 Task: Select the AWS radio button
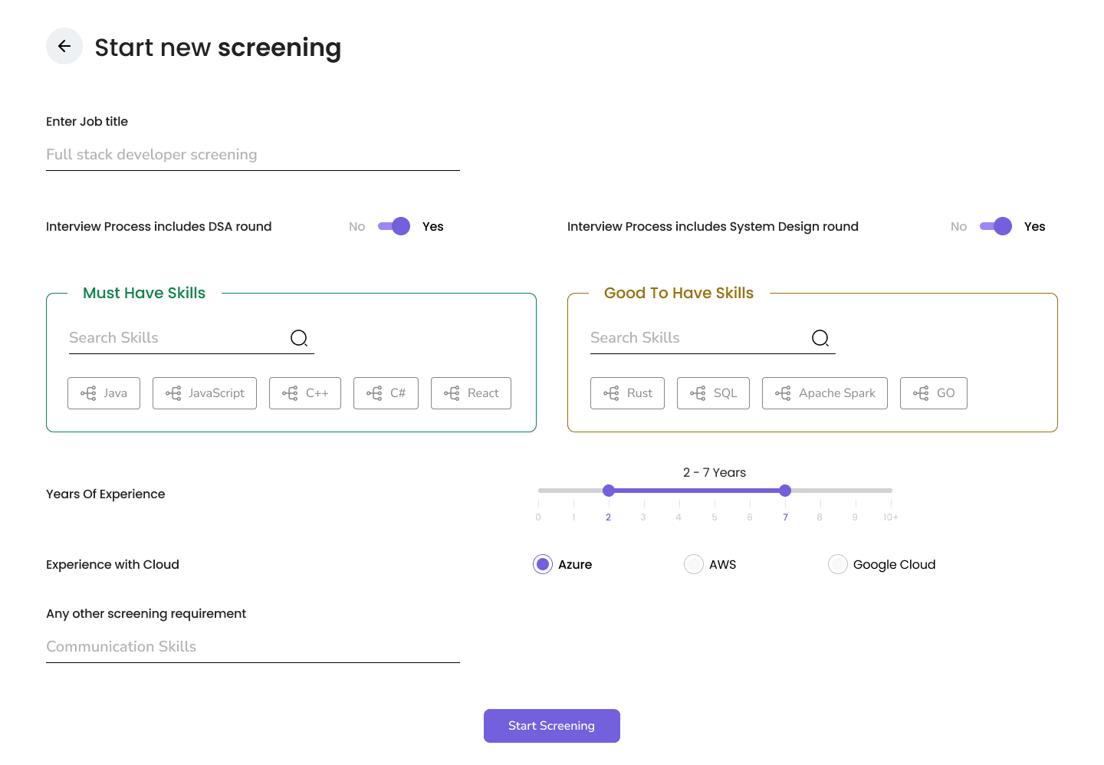pyautogui.click(x=694, y=564)
